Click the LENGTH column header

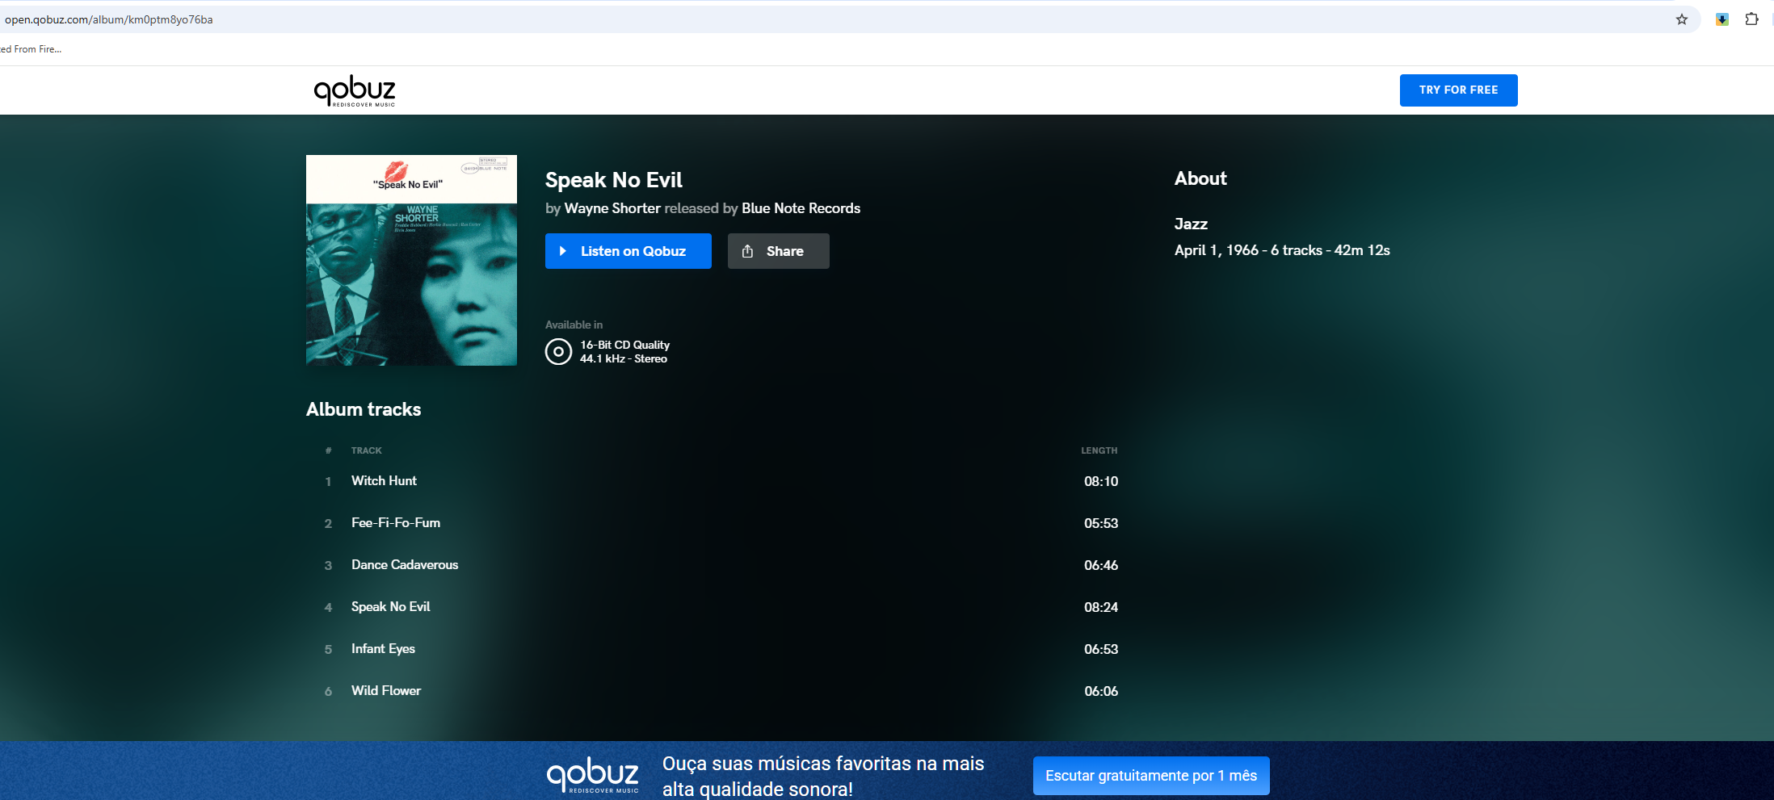click(1099, 450)
